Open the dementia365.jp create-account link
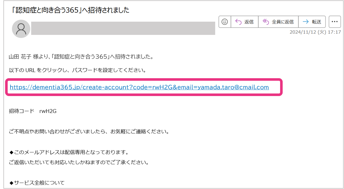The width and height of the screenshot is (344, 189). coord(139,87)
